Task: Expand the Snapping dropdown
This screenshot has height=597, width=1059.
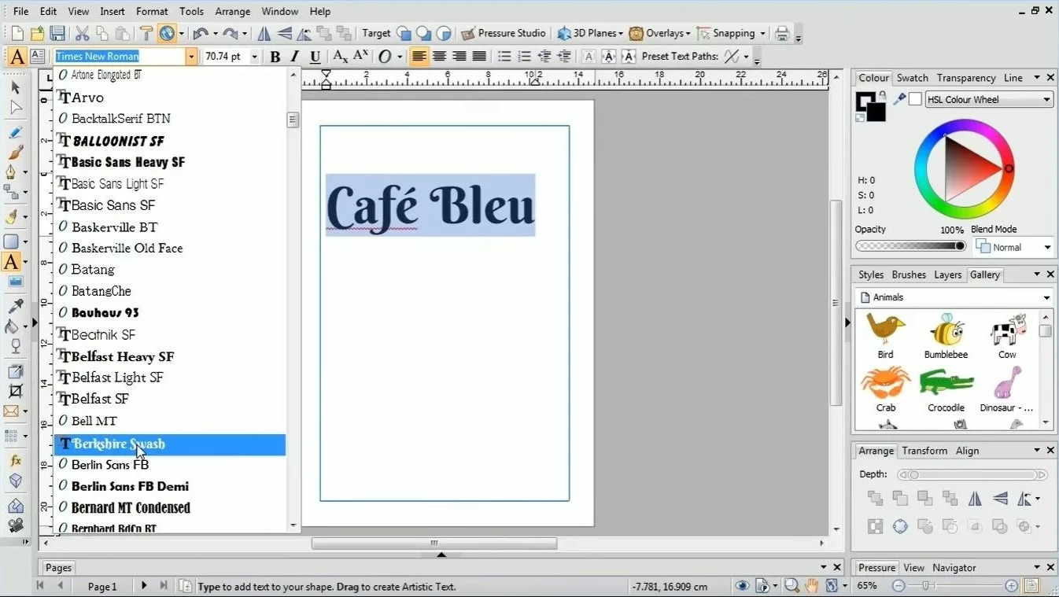Action: click(x=762, y=34)
